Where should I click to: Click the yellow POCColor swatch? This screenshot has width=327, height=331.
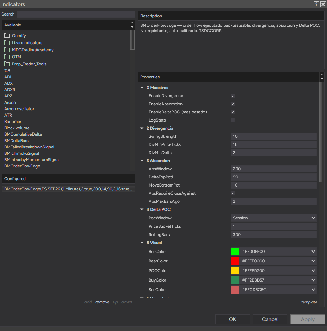235,271
